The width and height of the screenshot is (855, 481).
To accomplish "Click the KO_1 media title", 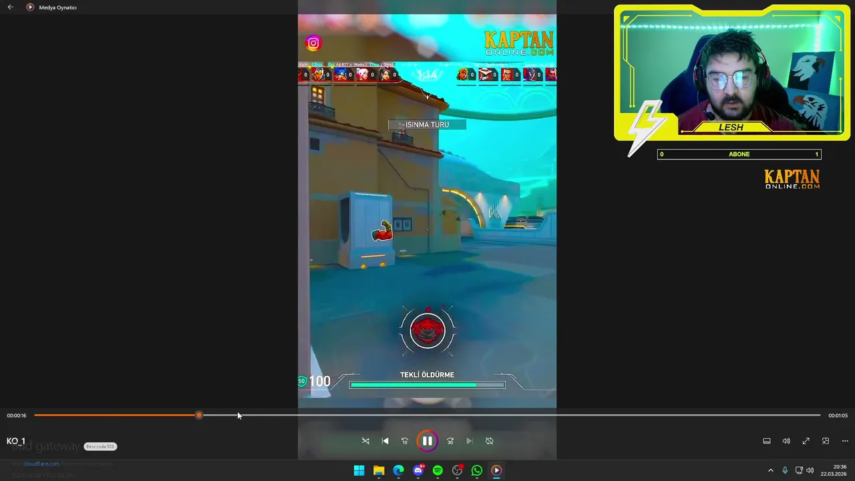I will click(x=16, y=442).
